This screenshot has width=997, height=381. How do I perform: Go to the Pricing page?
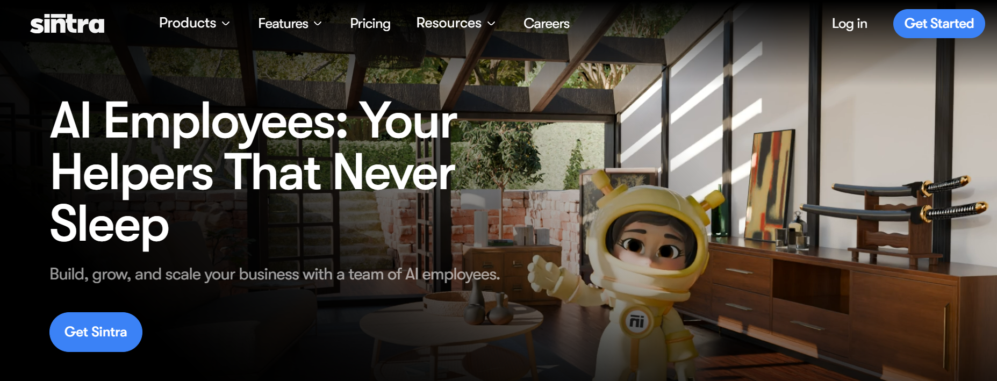[x=370, y=24]
